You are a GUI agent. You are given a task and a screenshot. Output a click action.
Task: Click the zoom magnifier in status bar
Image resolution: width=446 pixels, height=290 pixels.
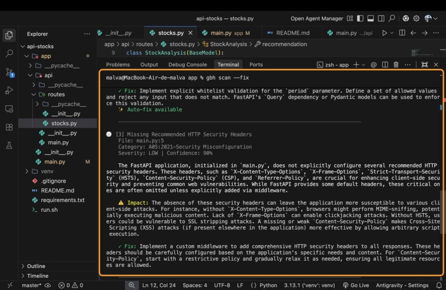pyautogui.click(x=132, y=285)
